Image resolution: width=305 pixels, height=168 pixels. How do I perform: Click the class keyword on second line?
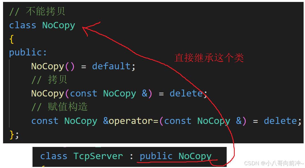pyautogui.click(x=22, y=26)
